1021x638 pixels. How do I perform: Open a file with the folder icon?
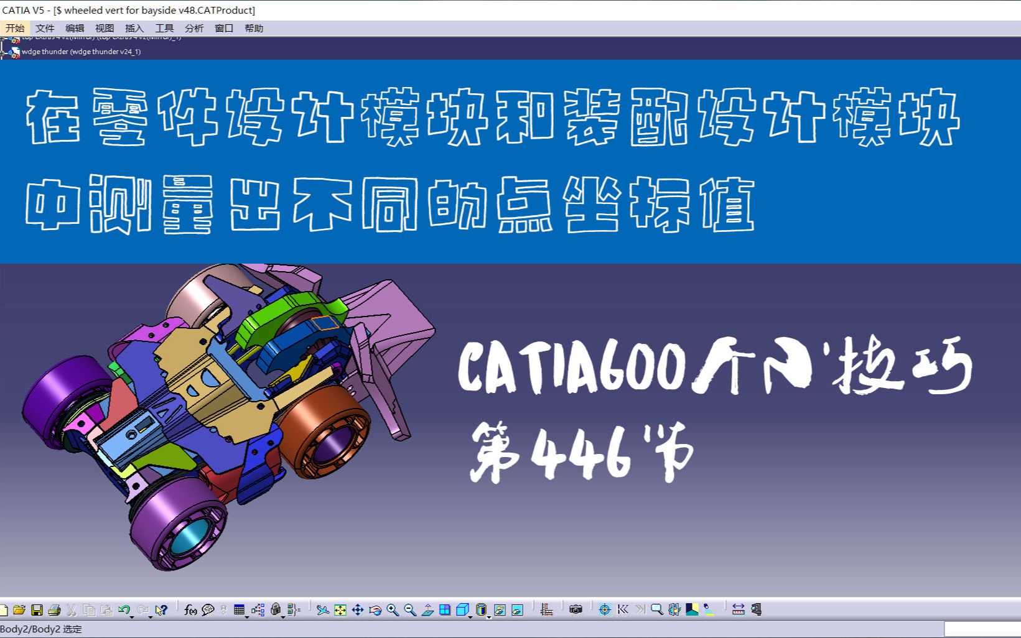(x=19, y=610)
